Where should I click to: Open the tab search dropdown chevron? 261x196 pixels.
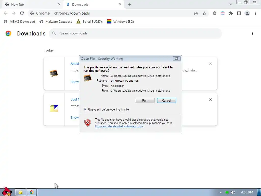[230, 5]
